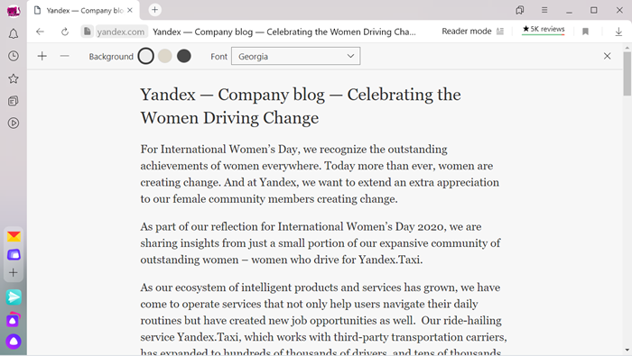Increase reader text size with plus
This screenshot has height=356, width=632.
[42, 56]
